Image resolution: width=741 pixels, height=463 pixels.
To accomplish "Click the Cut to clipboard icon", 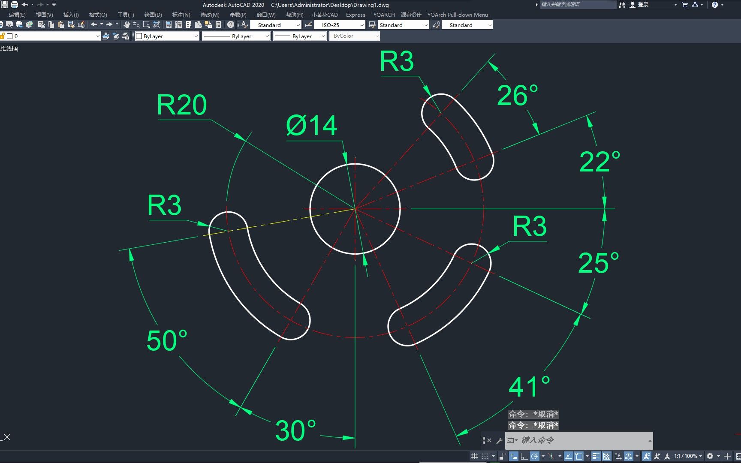I will pyautogui.click(x=42, y=25).
